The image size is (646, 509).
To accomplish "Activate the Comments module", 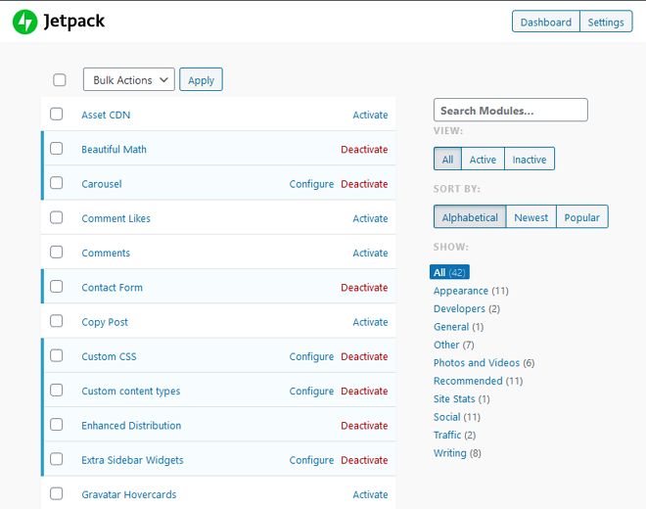I will tap(370, 254).
